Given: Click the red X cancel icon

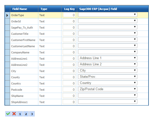Looking at the screenshot, I should (x=14, y=114).
